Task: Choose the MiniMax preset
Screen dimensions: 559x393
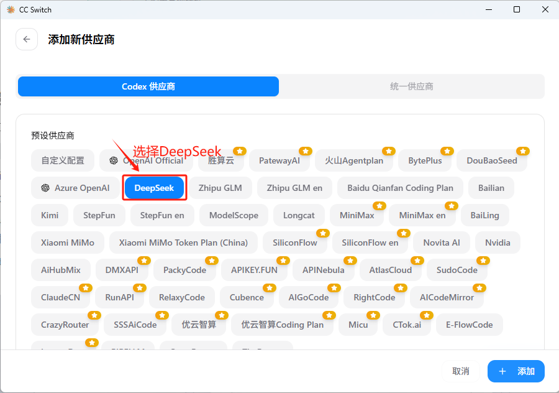Action: tap(357, 215)
